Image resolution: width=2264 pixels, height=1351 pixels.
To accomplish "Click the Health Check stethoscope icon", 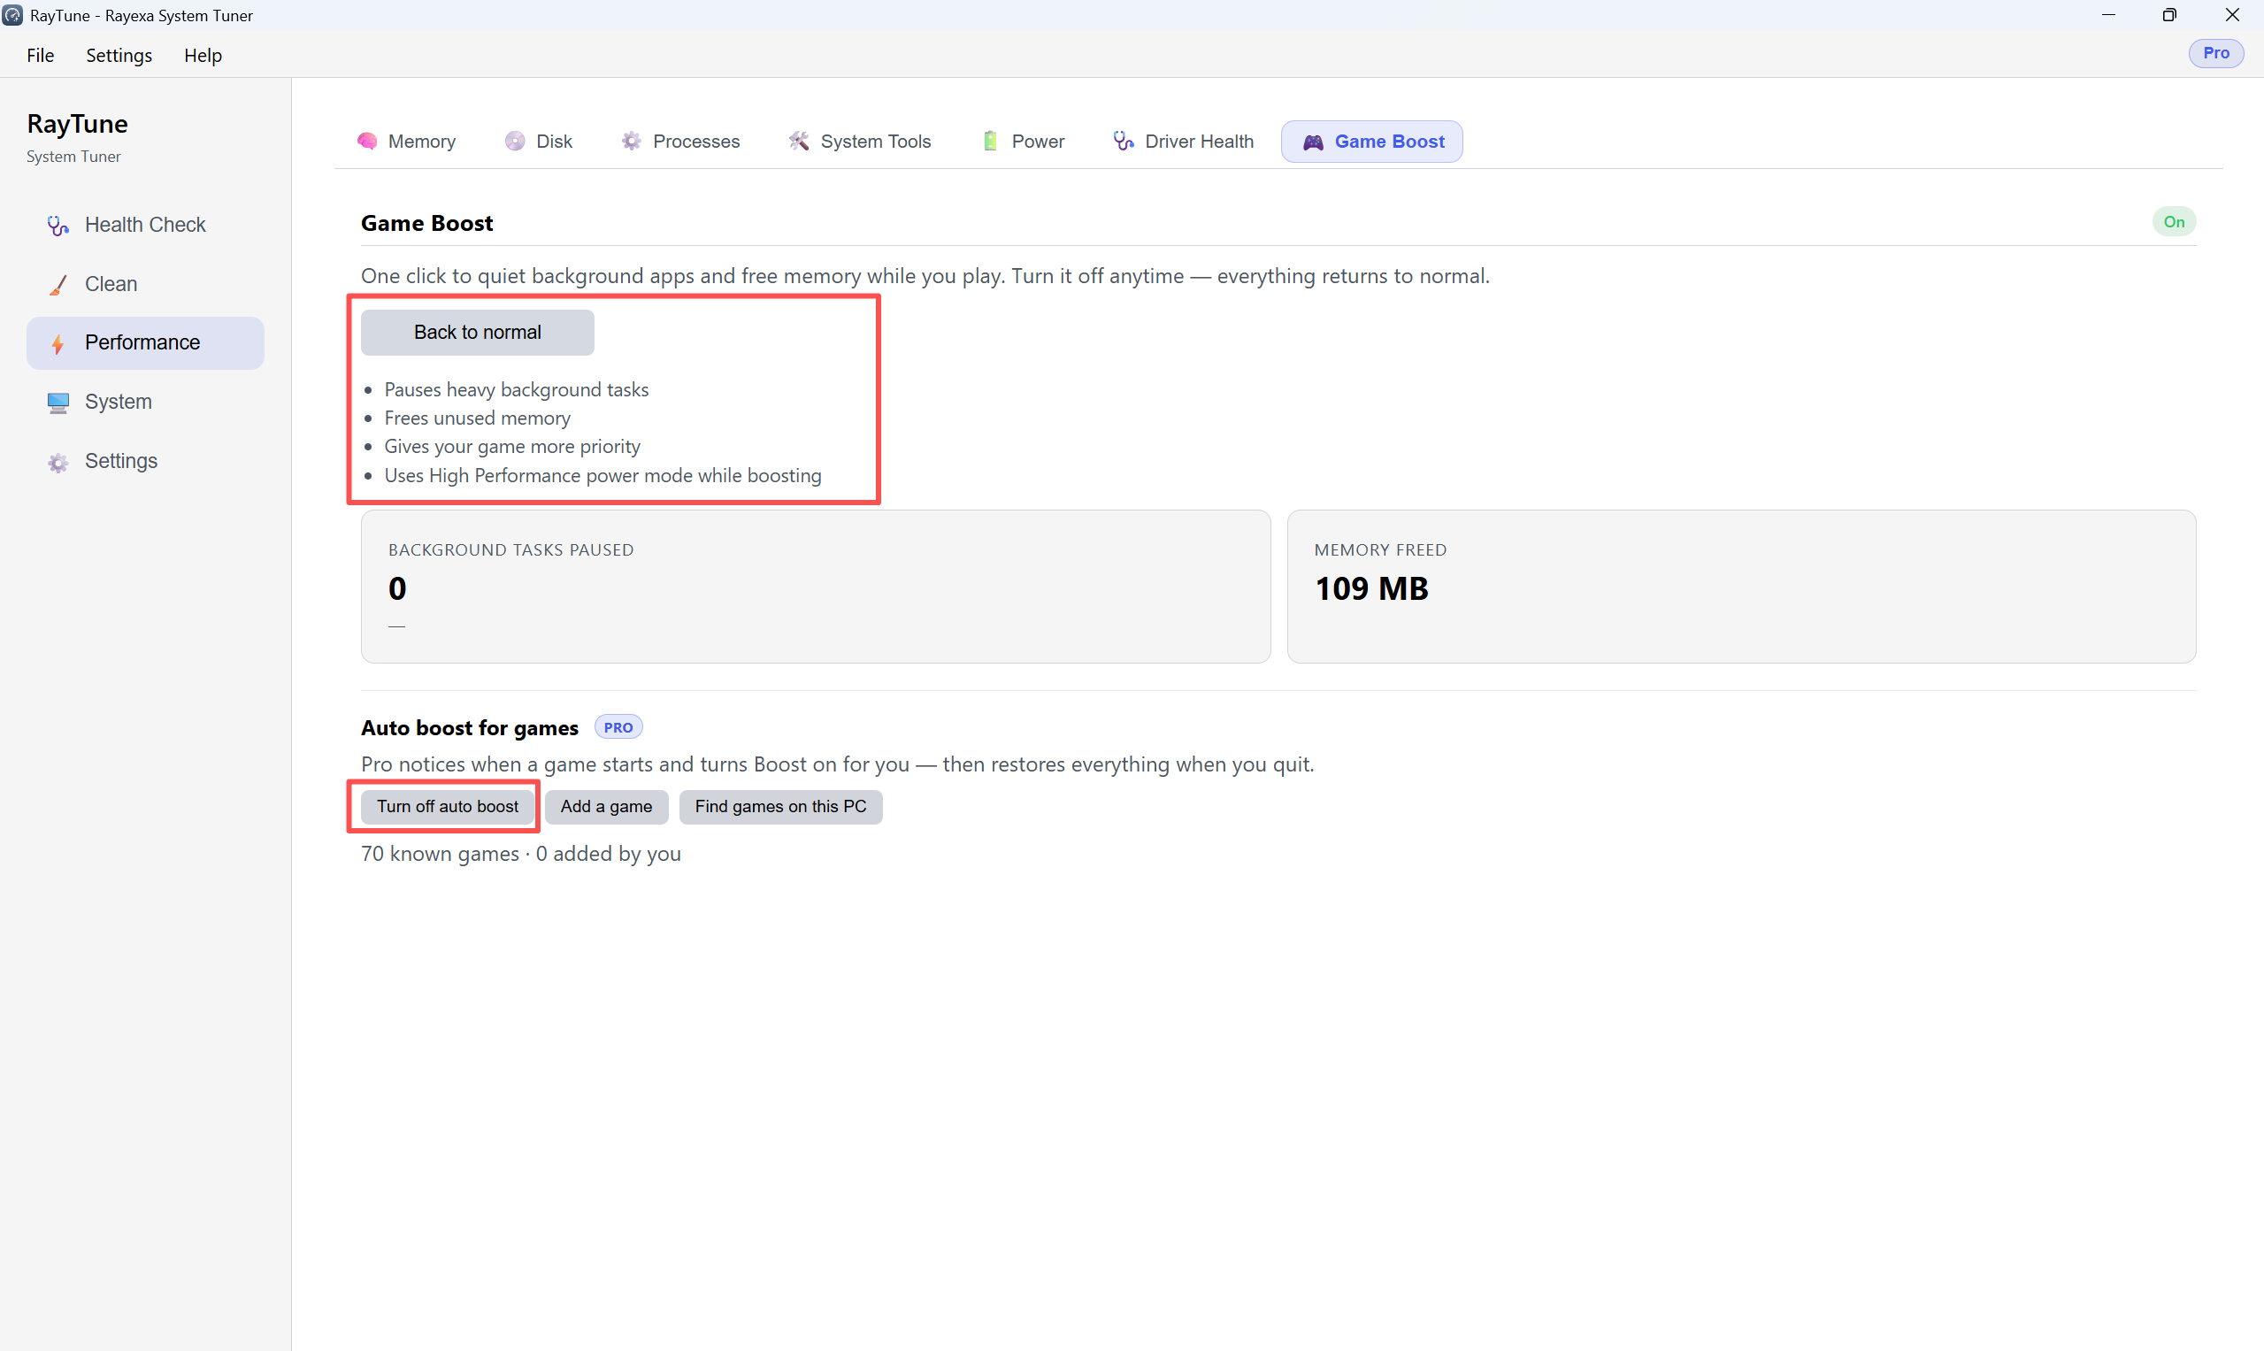I will point(58,226).
